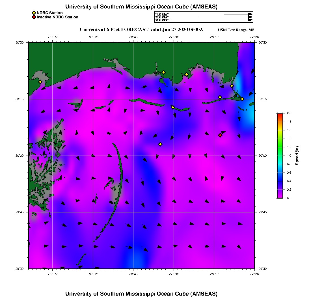
Task: Select the easternmost yellow NDBC station marker
Action: [242, 99]
